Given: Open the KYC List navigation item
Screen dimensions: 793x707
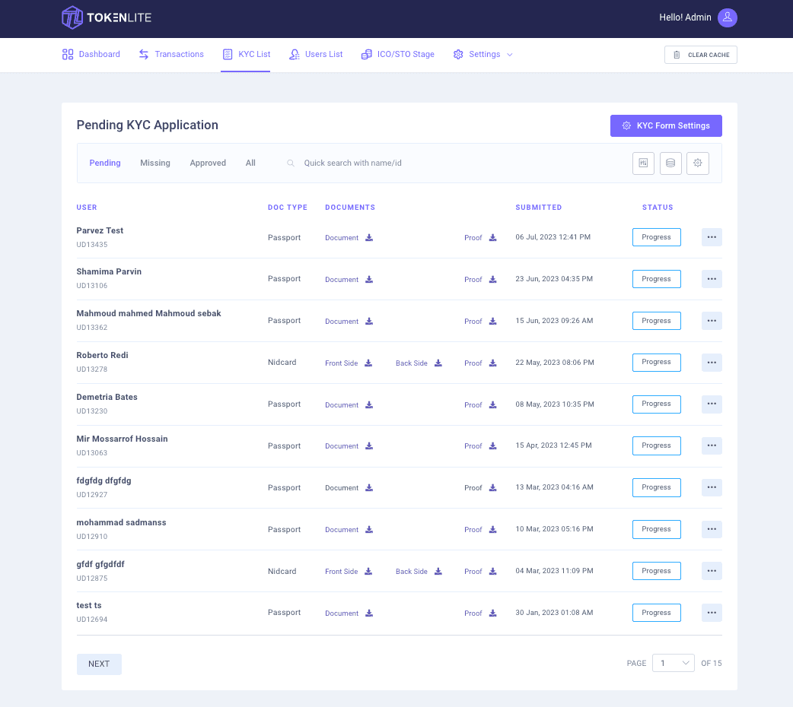Looking at the screenshot, I should tap(247, 55).
